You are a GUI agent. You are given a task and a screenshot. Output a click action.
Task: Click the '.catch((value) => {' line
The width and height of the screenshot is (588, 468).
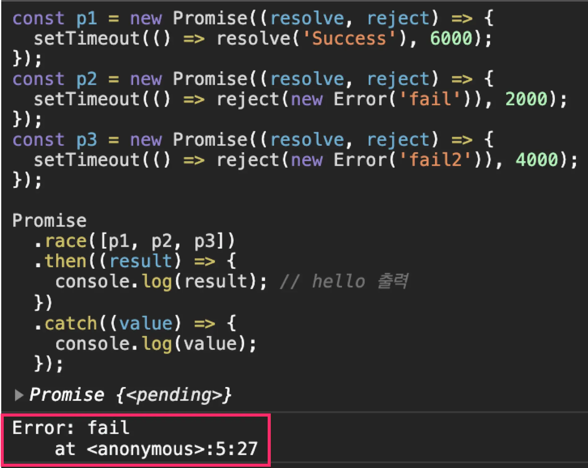(x=135, y=324)
